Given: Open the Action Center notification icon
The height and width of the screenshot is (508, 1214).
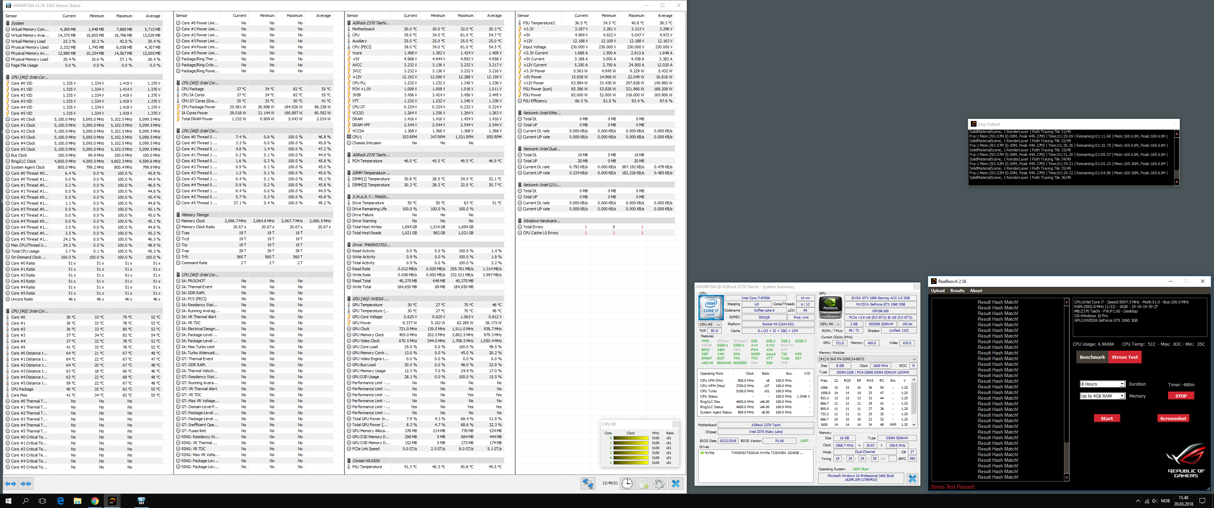Looking at the screenshot, I should click(x=1202, y=501).
